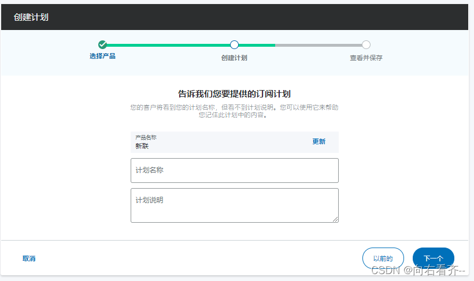Select the 查看并保存 step label
The image size is (474, 281).
(x=366, y=58)
